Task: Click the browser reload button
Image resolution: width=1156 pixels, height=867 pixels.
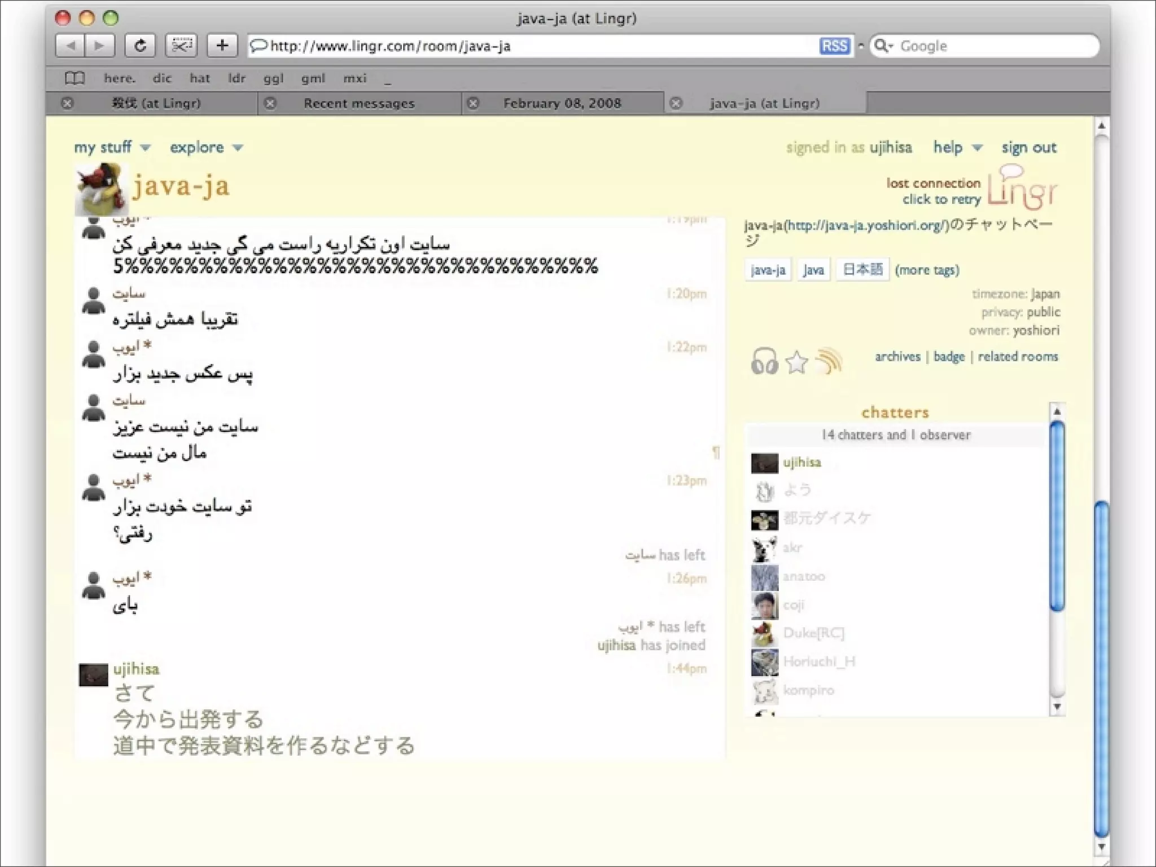Action: (x=140, y=46)
